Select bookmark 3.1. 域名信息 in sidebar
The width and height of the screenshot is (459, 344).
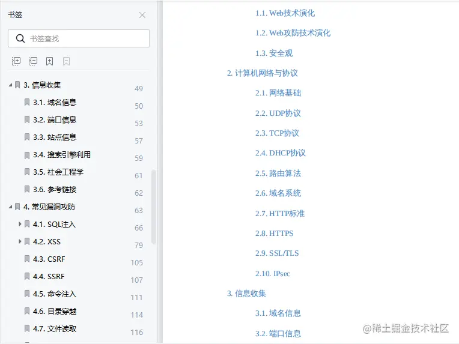(55, 103)
